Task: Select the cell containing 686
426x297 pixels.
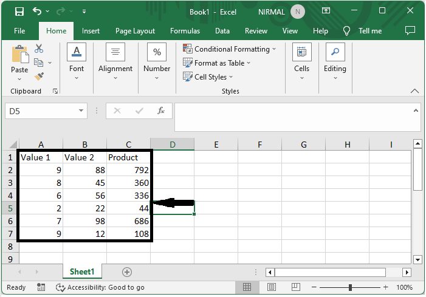Action: click(x=128, y=221)
